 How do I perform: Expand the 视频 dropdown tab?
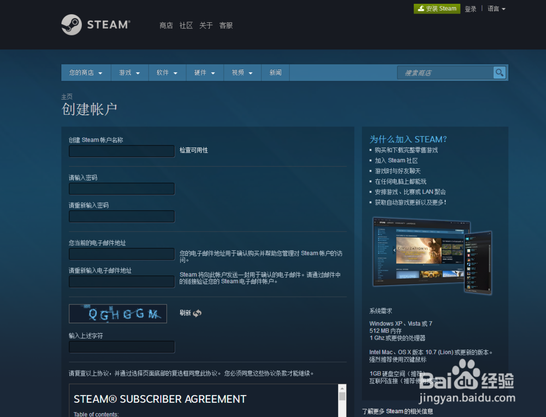point(242,73)
